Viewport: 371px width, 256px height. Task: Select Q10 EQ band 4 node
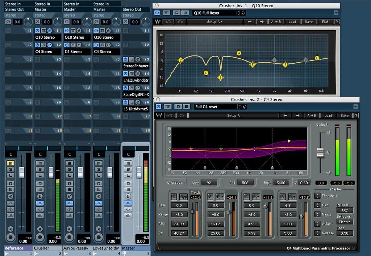point(239,53)
